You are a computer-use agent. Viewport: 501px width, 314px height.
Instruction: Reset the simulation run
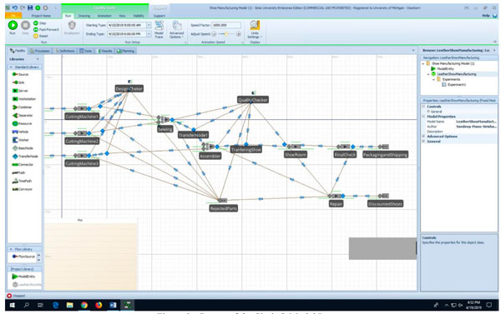pos(36,36)
